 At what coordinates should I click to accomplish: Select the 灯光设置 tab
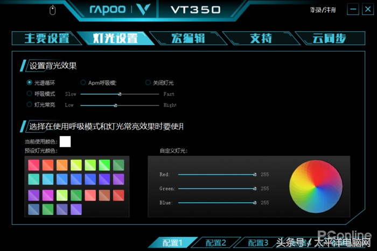click(x=115, y=38)
